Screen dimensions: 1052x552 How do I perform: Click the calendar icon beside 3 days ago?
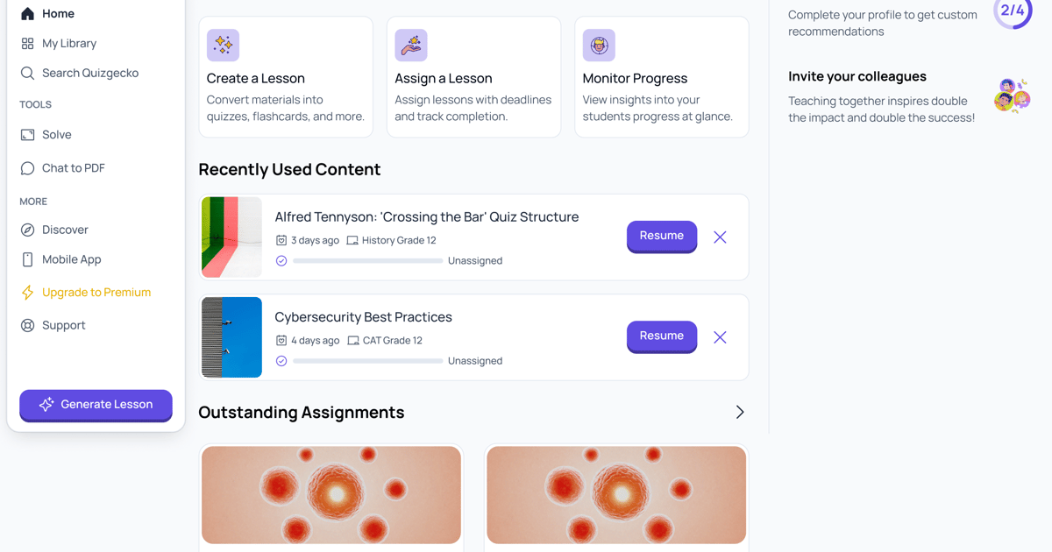coord(281,239)
